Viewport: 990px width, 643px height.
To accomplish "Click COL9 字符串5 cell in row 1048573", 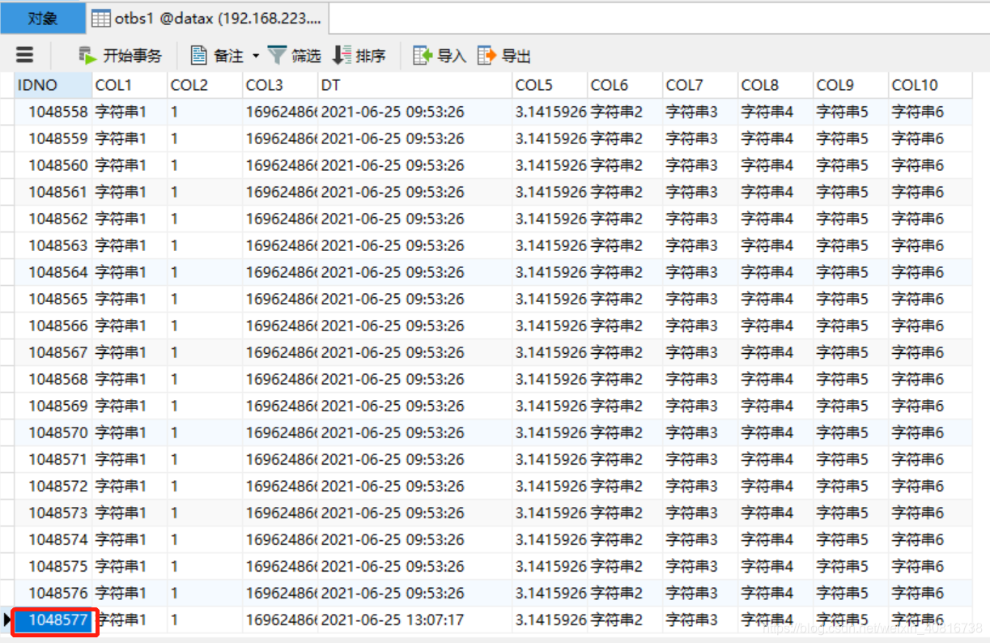I will click(x=851, y=513).
